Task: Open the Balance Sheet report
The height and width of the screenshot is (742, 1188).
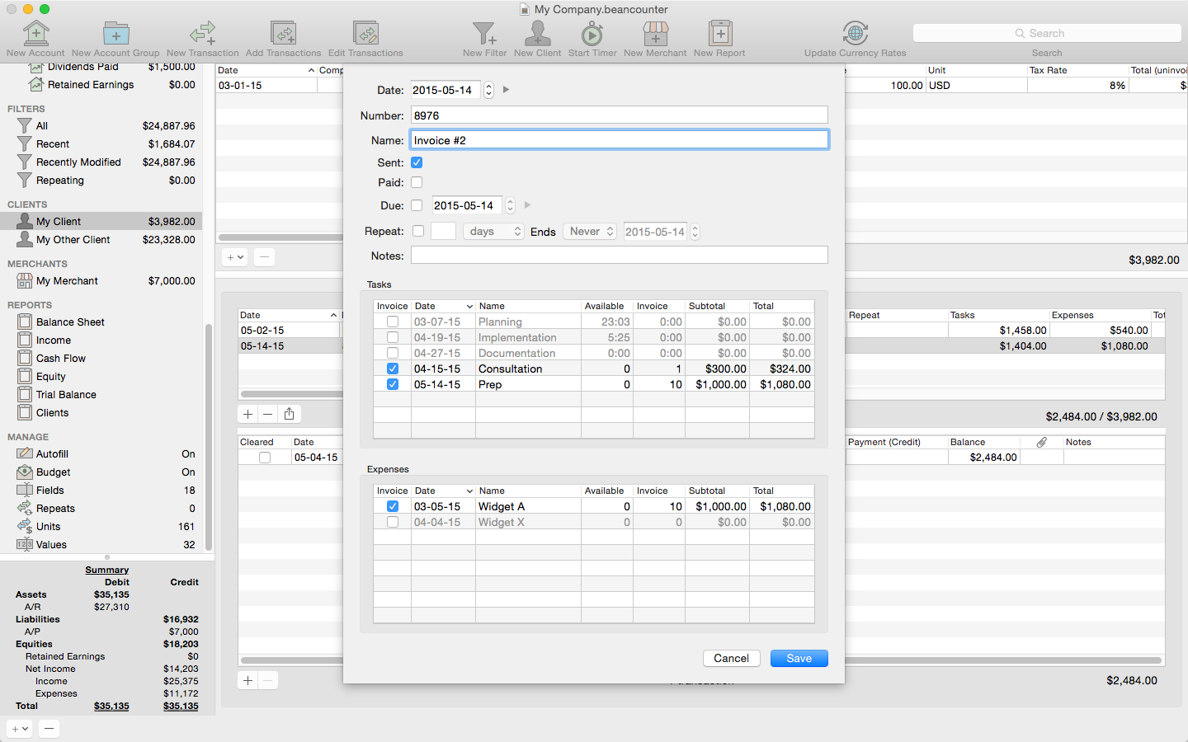Action: [x=101, y=322]
